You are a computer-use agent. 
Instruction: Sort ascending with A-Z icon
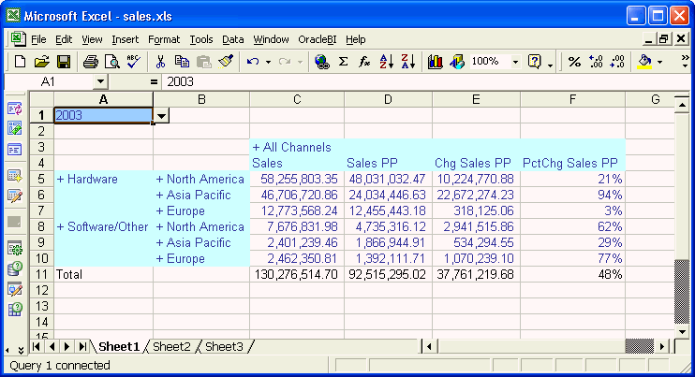coord(386,62)
